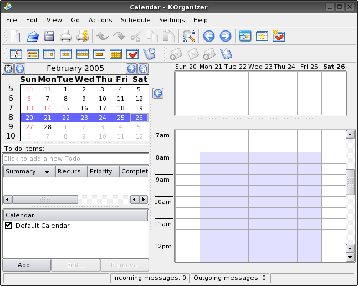Screen dimensions: 358x286
Task: Click agenda scrollbar bottom down arrow
Action: click(350, 257)
